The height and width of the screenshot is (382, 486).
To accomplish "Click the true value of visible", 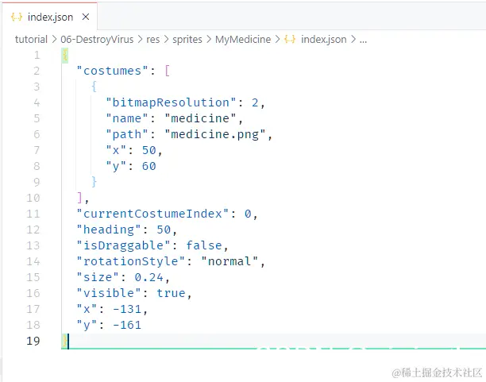I will (171, 293).
